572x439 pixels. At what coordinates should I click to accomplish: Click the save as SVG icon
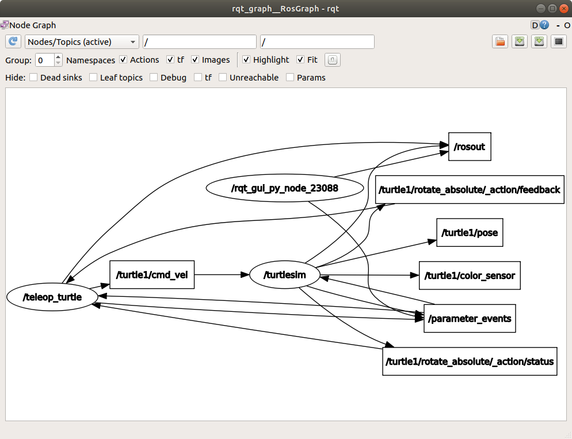539,42
